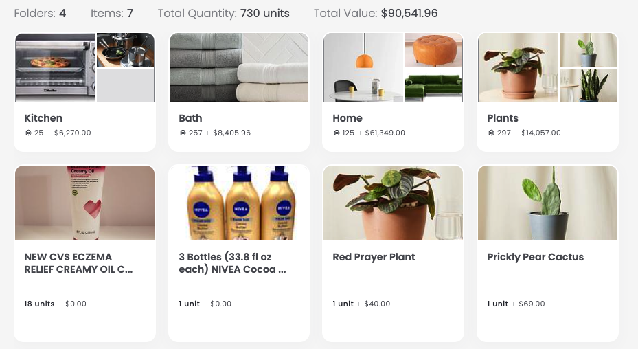Screen dimensions: 638x349
Task: Click the quantity stack icon on Bath folder
Action: pyautogui.click(x=181, y=133)
